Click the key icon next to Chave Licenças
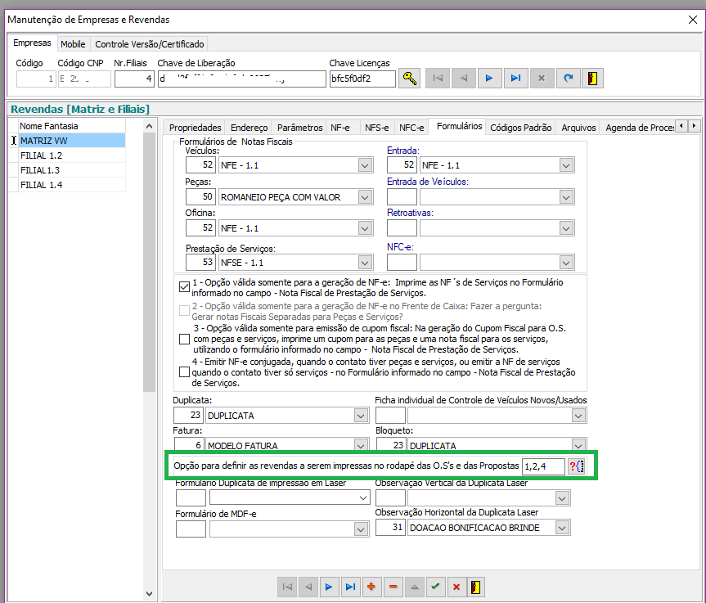Screen dimensions: 706x603 pyautogui.click(x=410, y=79)
